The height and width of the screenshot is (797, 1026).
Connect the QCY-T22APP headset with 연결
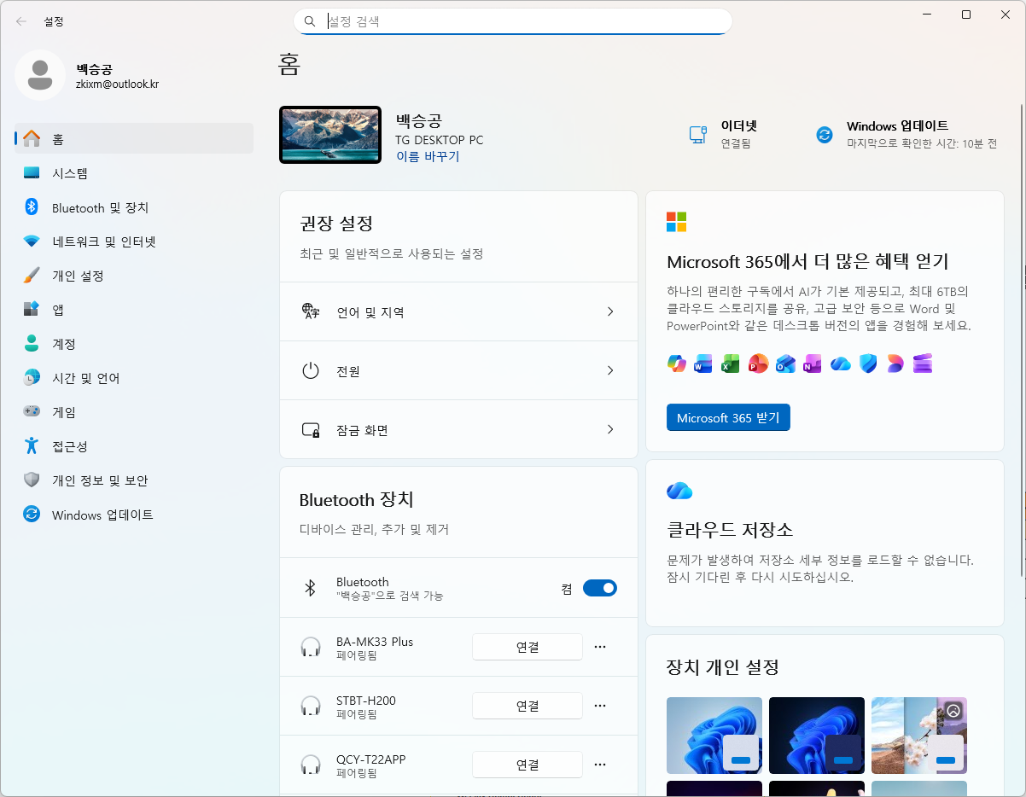(x=528, y=765)
